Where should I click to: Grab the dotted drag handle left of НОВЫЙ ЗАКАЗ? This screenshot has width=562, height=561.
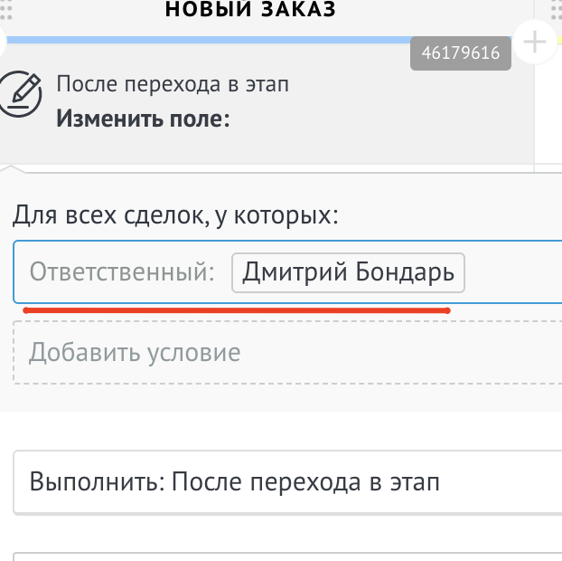(x=6, y=9)
